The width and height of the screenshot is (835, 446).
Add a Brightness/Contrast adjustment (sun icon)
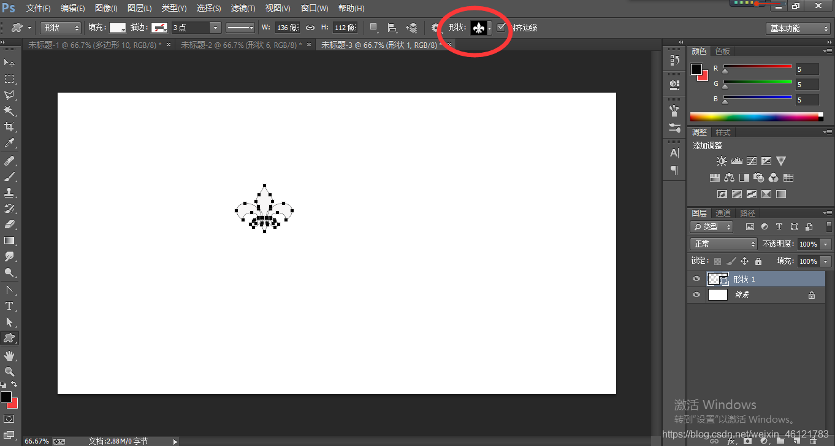point(722,161)
